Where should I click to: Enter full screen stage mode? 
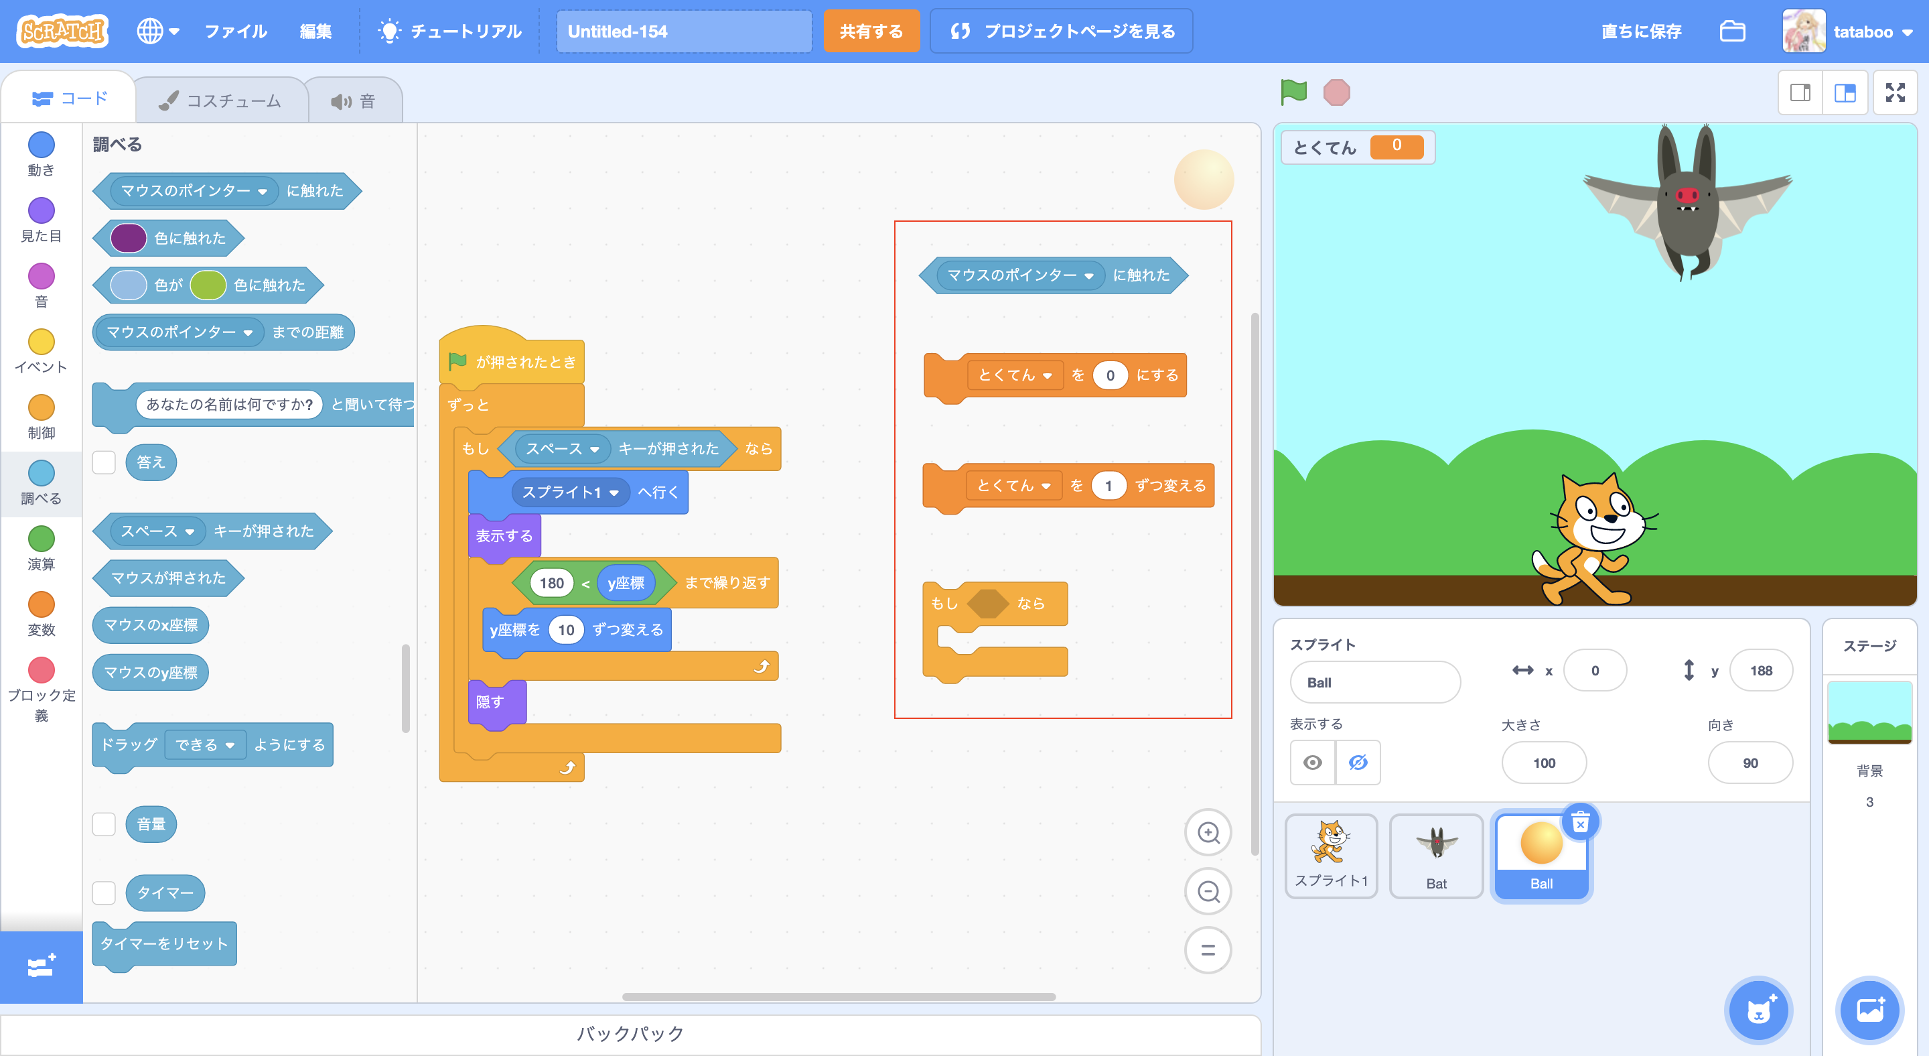1895,92
